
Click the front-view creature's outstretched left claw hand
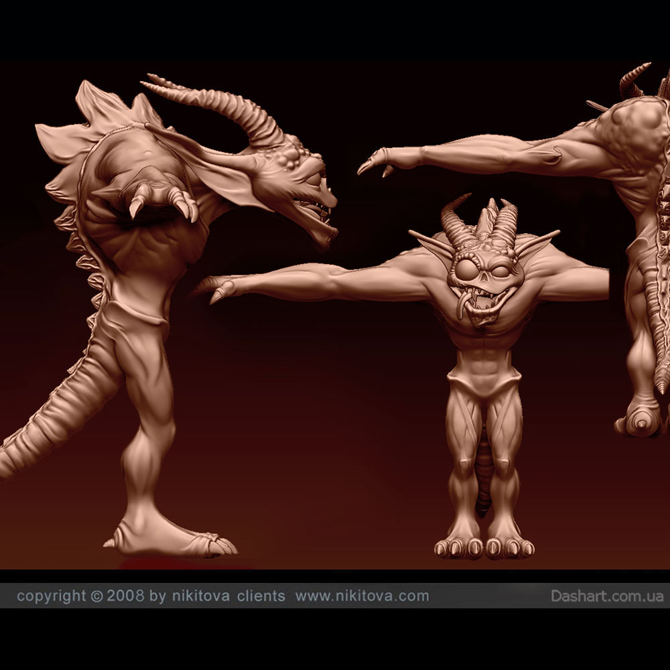[218, 289]
